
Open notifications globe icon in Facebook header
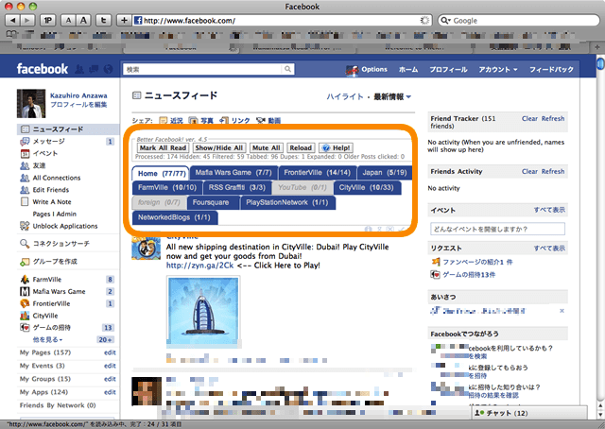tap(109, 69)
